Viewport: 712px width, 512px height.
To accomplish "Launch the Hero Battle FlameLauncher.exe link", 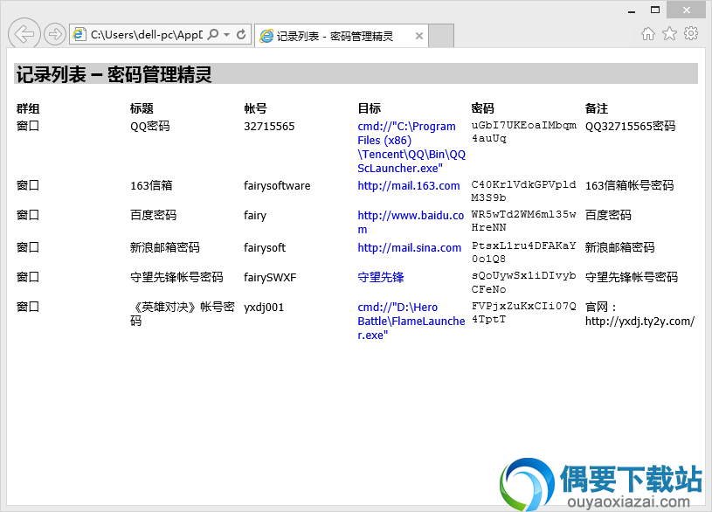I will (411, 321).
